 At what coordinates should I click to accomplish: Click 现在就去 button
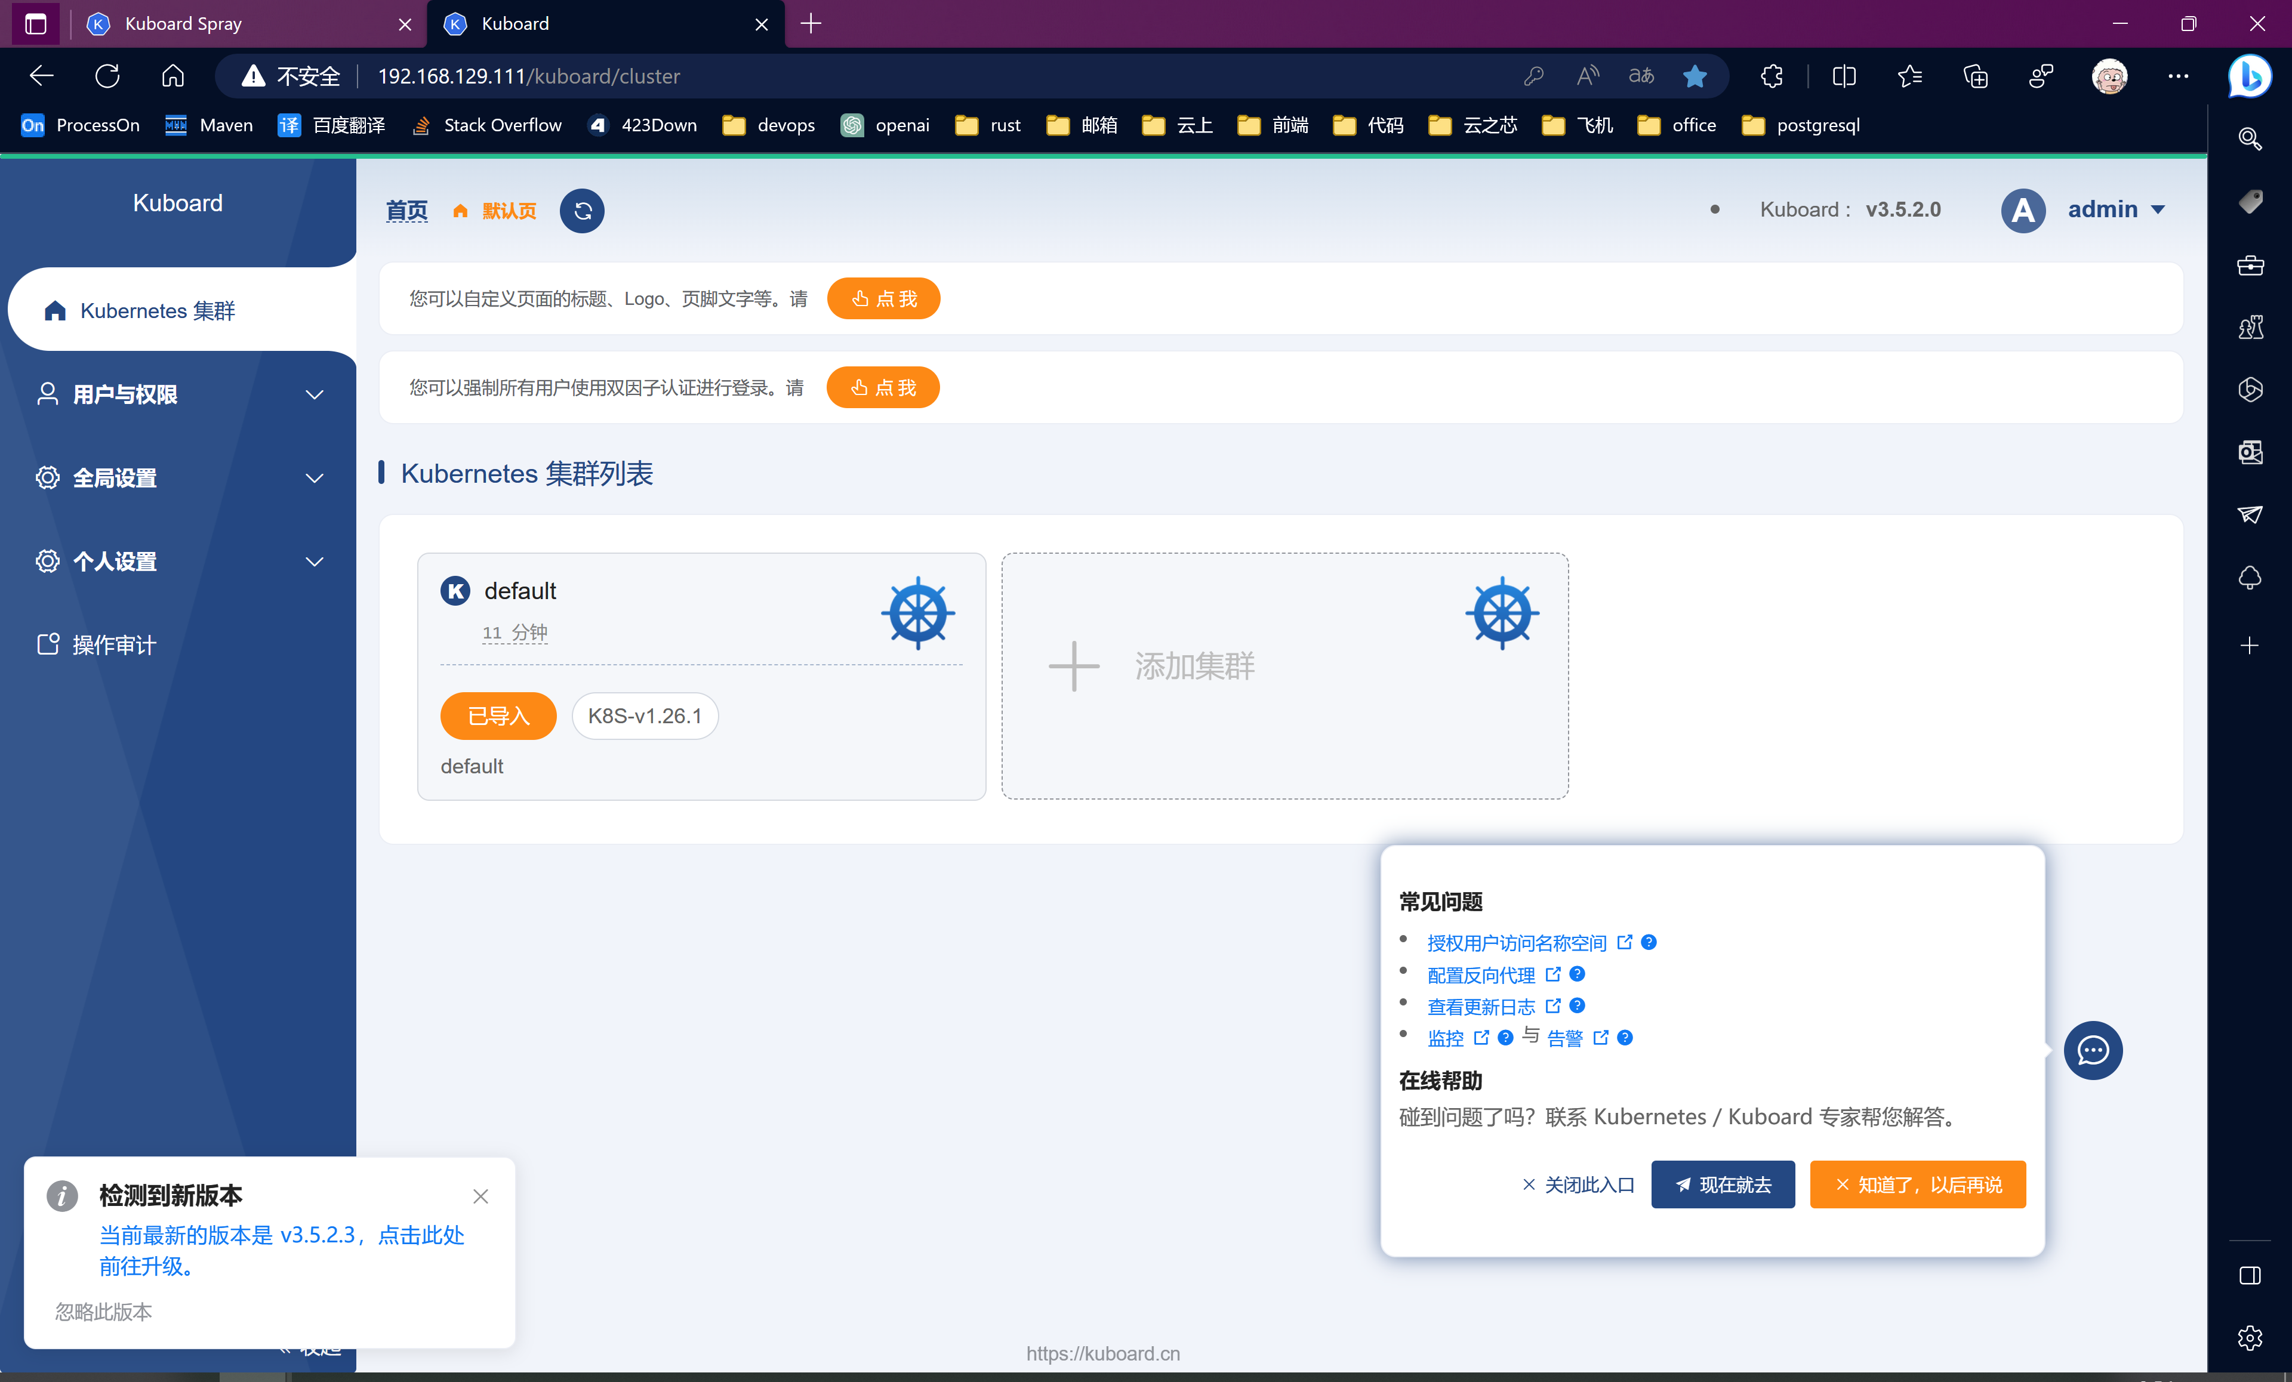1723,1184
